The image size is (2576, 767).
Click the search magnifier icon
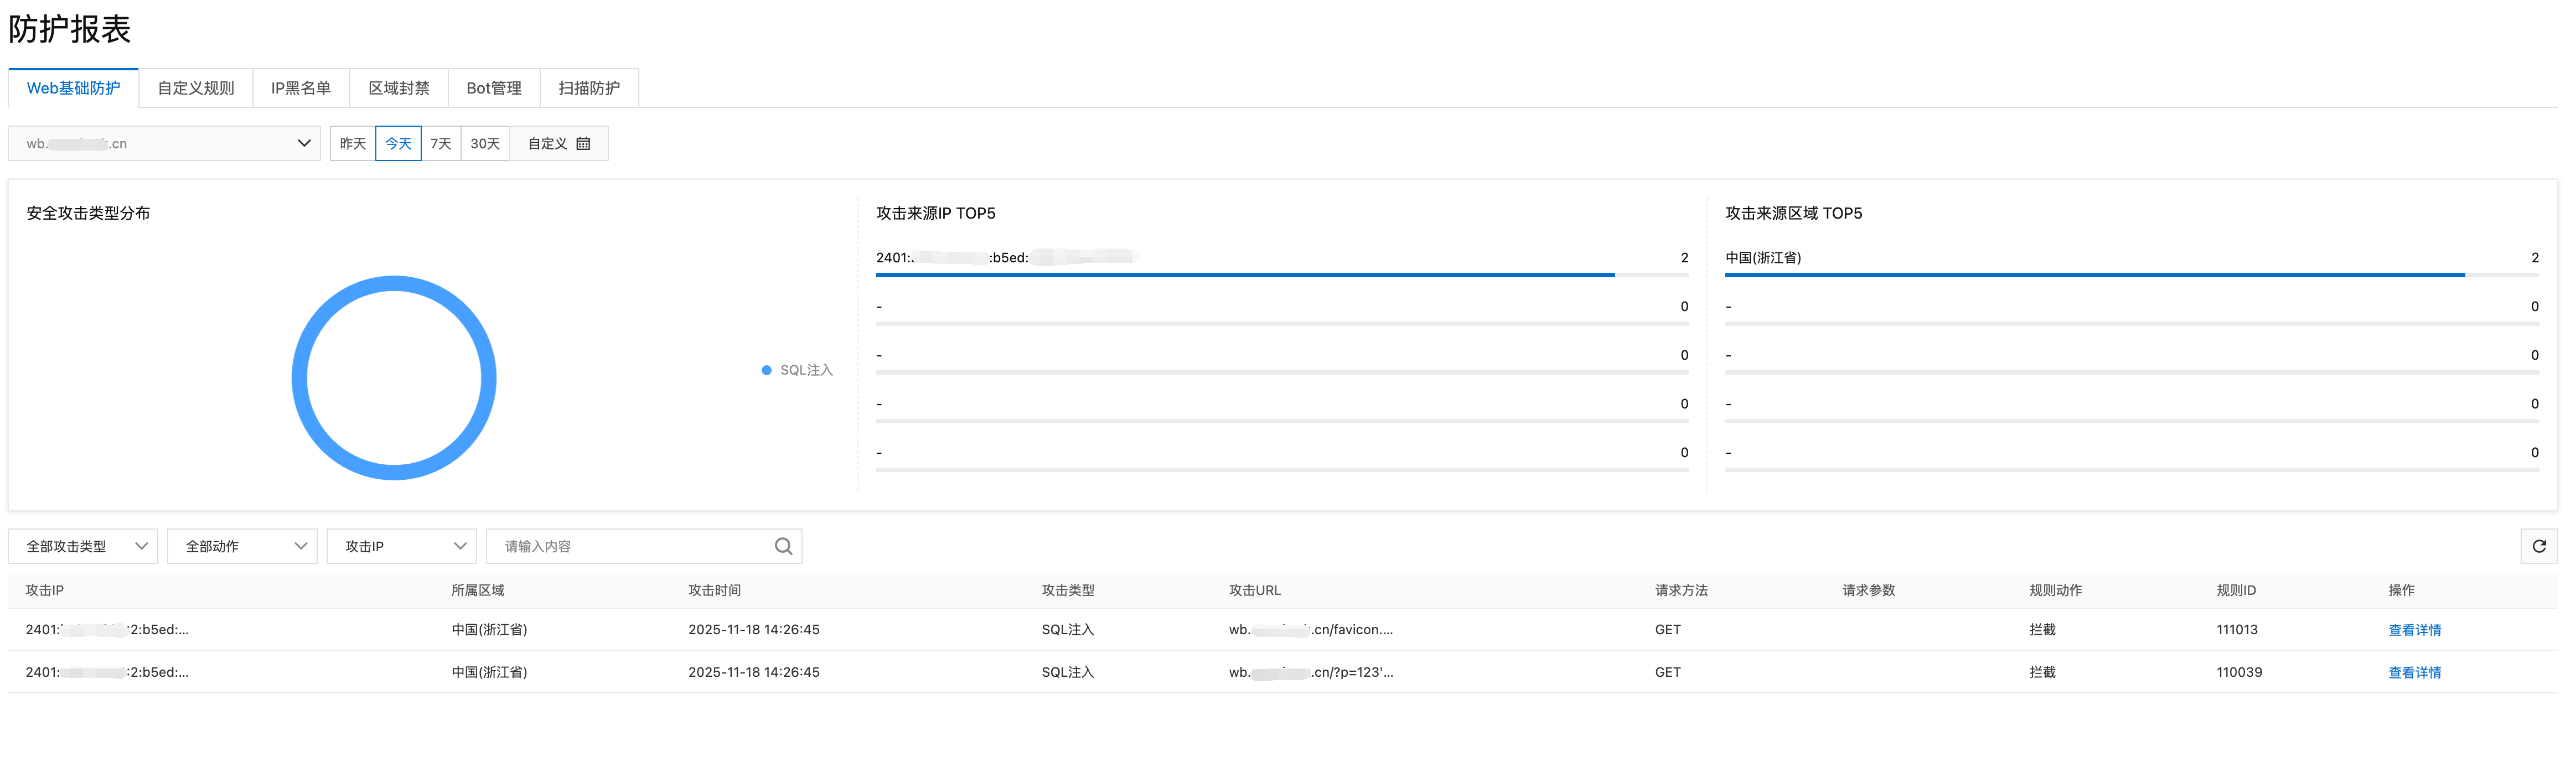(783, 546)
